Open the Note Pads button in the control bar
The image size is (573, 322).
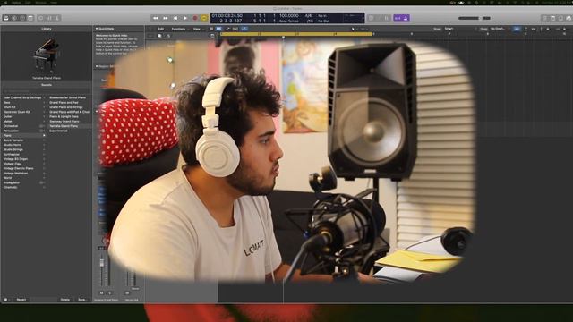[x=552, y=18]
